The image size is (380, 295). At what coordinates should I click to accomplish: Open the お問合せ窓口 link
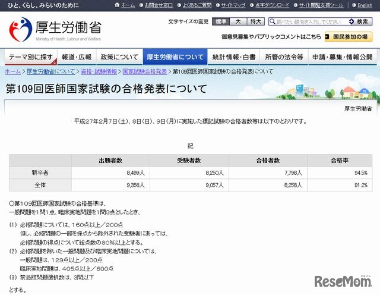coord(159,5)
